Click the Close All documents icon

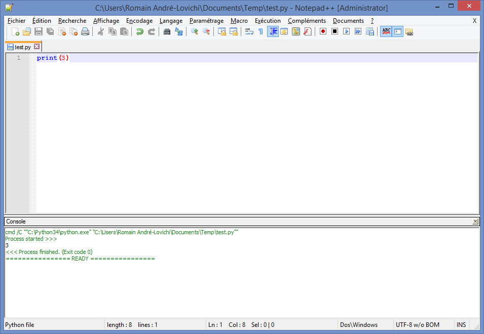click(73, 31)
